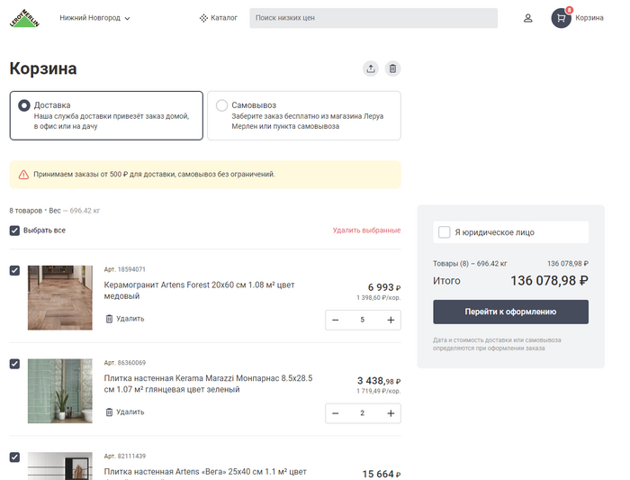Open the Керамогранит Artens Forest thumbnail

pos(60,297)
